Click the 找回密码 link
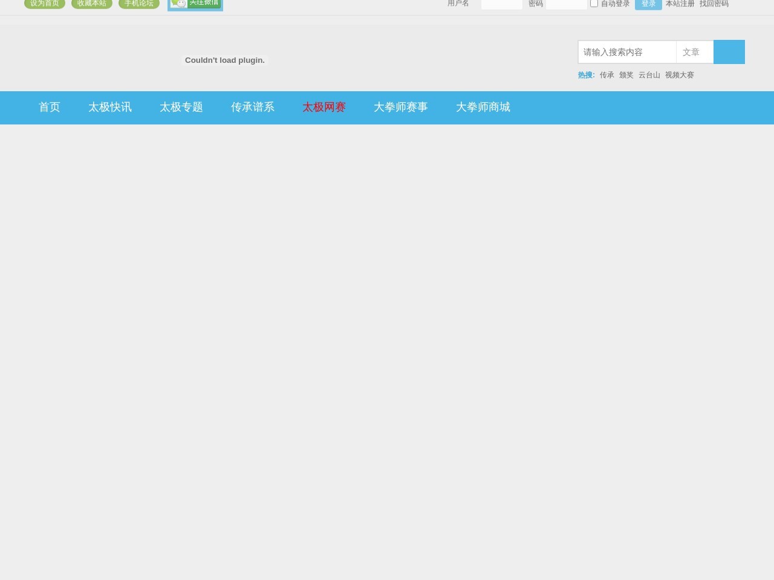Screen dimensions: 774x580 [714, 4]
